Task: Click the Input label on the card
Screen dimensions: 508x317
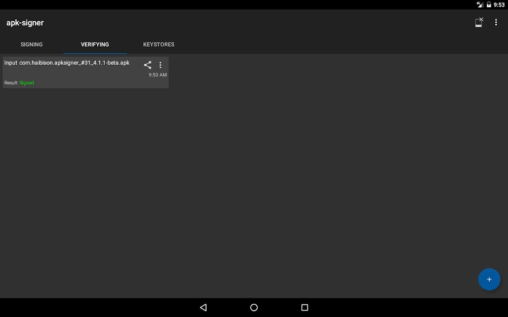Action: coord(11,63)
